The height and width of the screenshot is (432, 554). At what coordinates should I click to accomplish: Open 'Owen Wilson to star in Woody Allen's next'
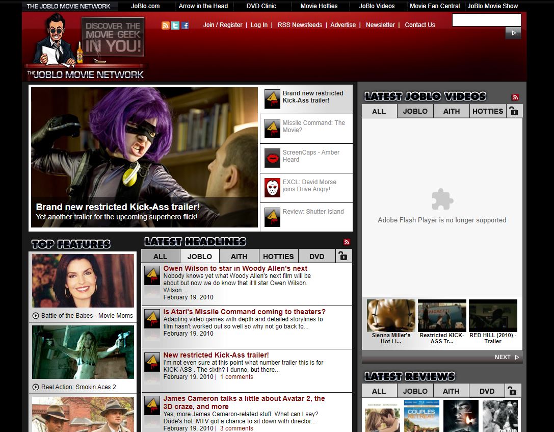(235, 268)
